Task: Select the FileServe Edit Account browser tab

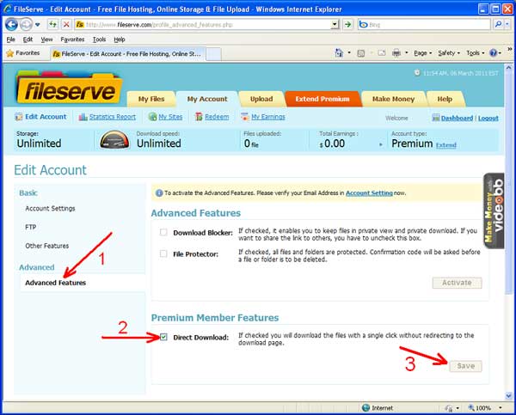Action: 128,54
